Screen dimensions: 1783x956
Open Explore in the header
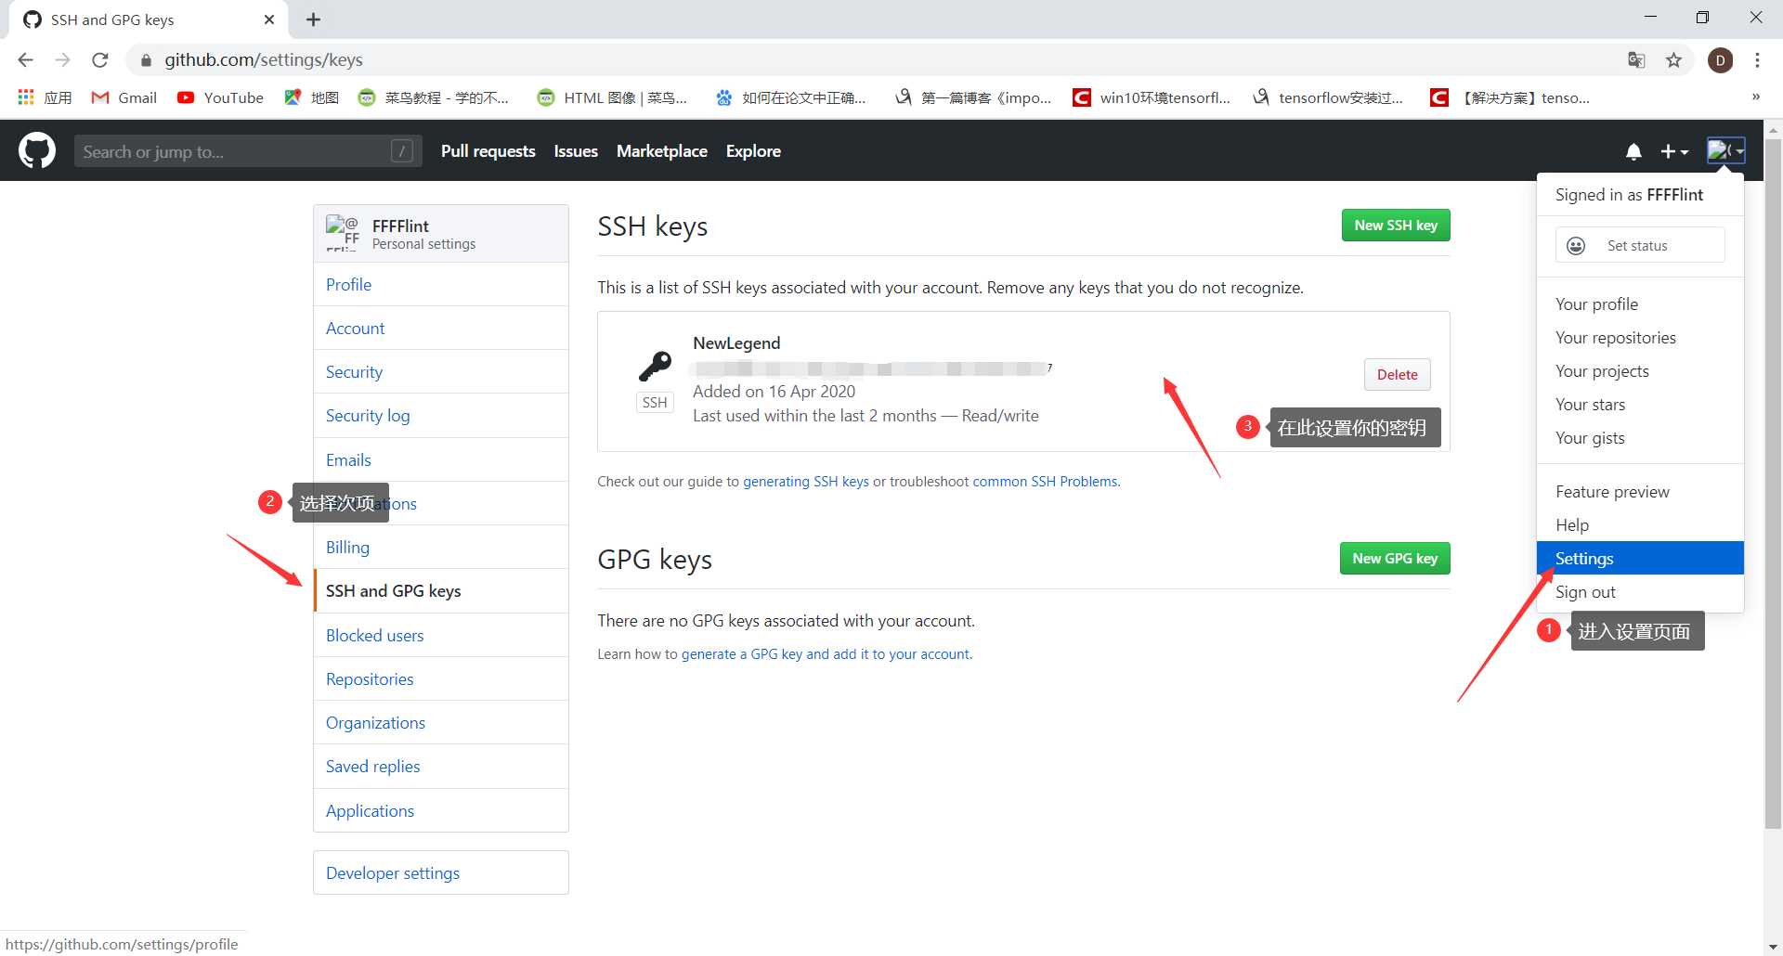pos(753,151)
